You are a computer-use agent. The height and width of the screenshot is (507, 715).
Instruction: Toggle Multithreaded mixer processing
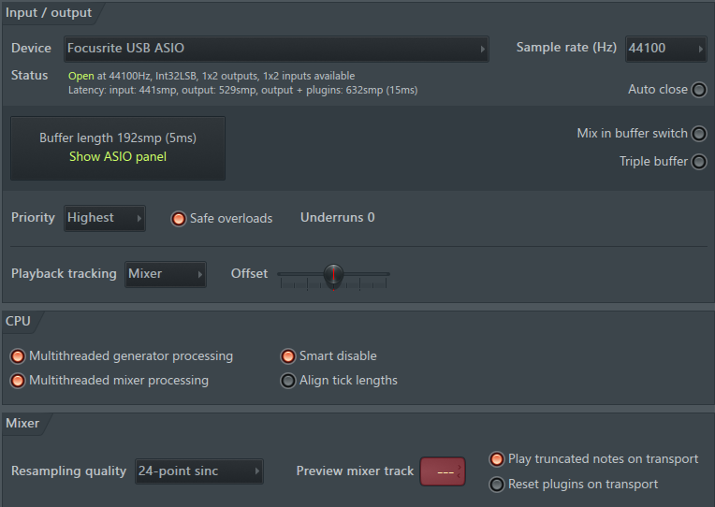(x=18, y=381)
